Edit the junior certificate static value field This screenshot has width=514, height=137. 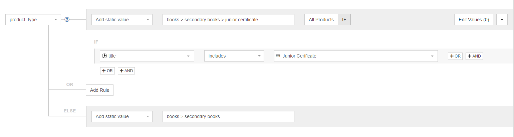click(x=228, y=20)
